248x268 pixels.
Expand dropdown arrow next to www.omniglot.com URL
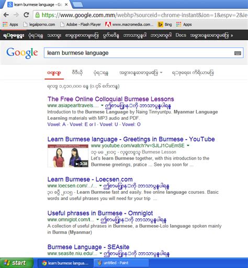coord(98,219)
